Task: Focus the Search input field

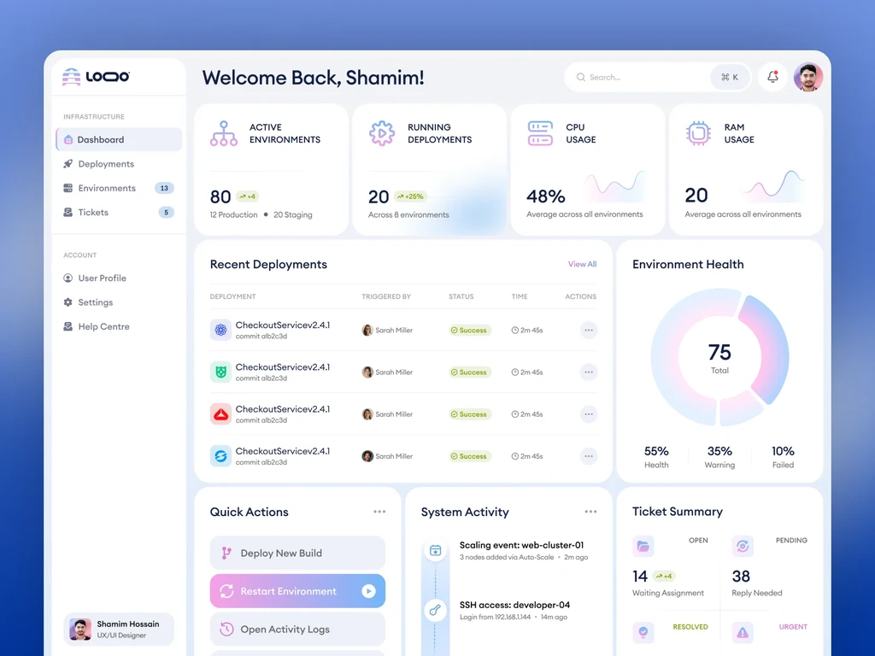Action: (x=656, y=77)
